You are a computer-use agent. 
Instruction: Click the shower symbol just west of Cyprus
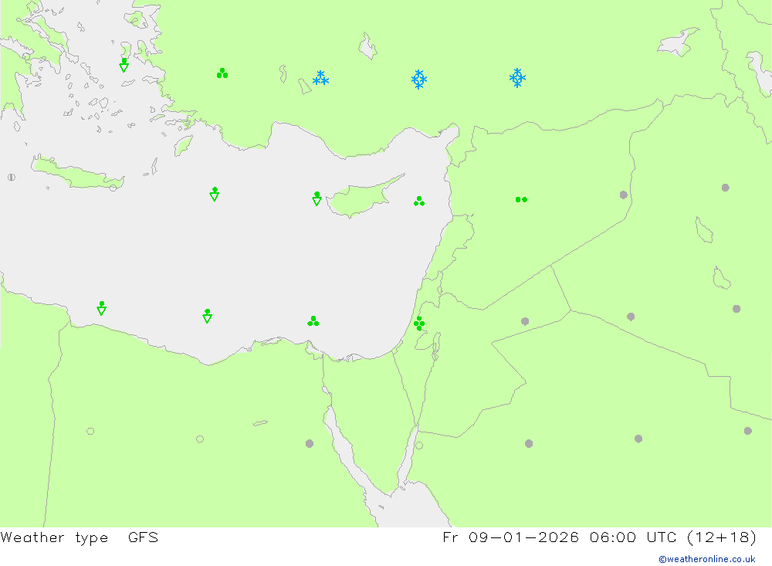317,198
